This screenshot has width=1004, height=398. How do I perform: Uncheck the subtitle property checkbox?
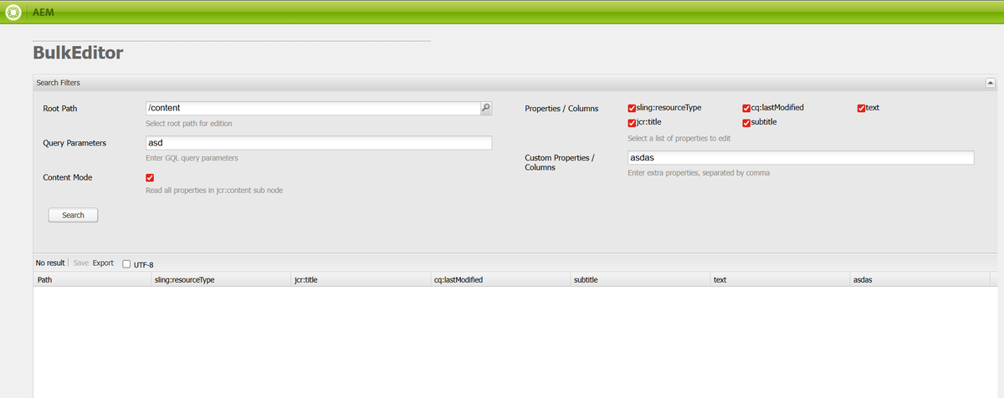click(746, 123)
